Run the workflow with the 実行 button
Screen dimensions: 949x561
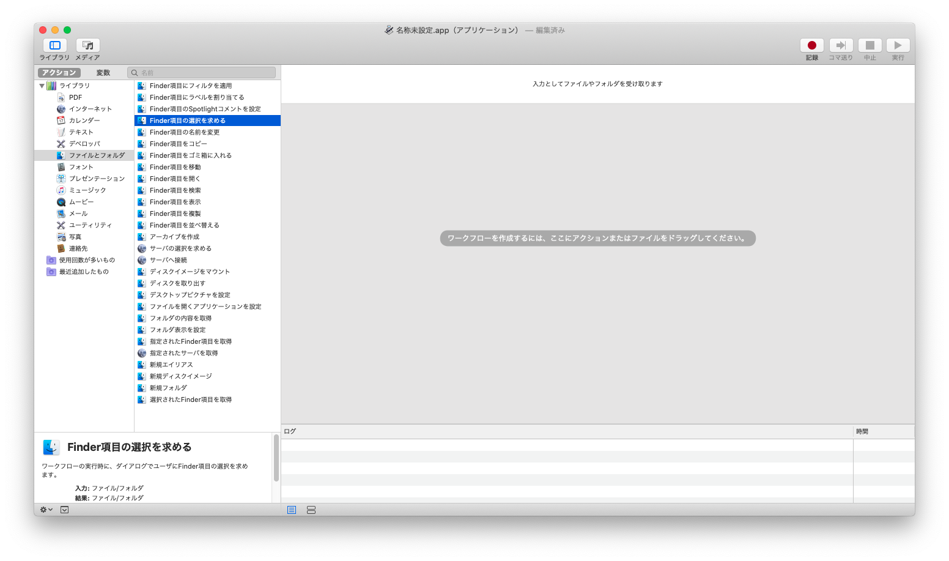tap(898, 45)
